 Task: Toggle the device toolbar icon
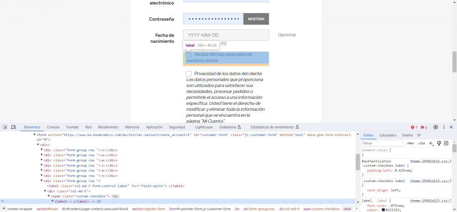tap(13, 127)
